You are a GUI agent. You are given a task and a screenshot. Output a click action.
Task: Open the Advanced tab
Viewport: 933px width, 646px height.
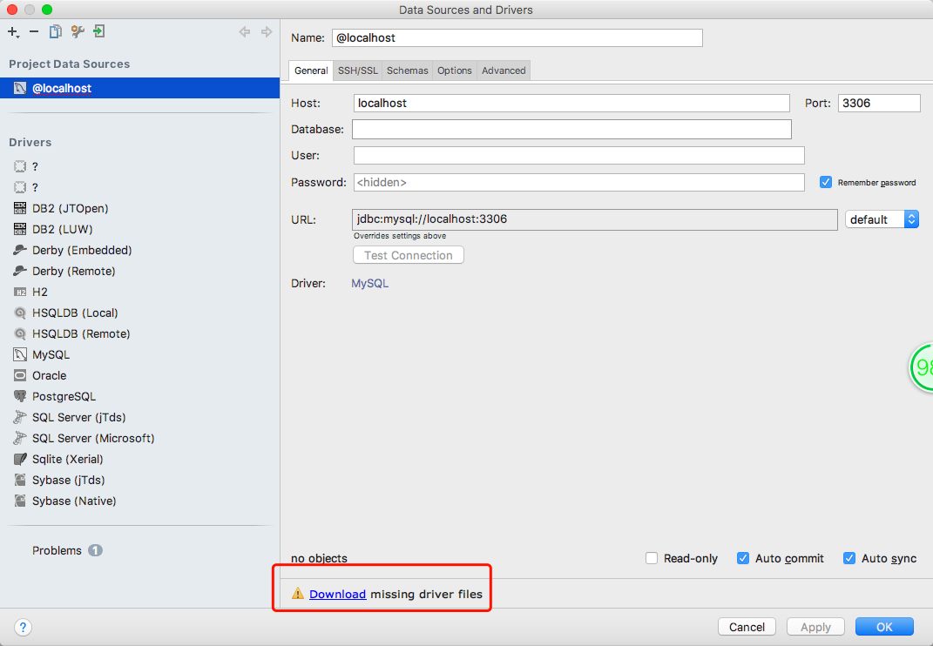tap(504, 71)
